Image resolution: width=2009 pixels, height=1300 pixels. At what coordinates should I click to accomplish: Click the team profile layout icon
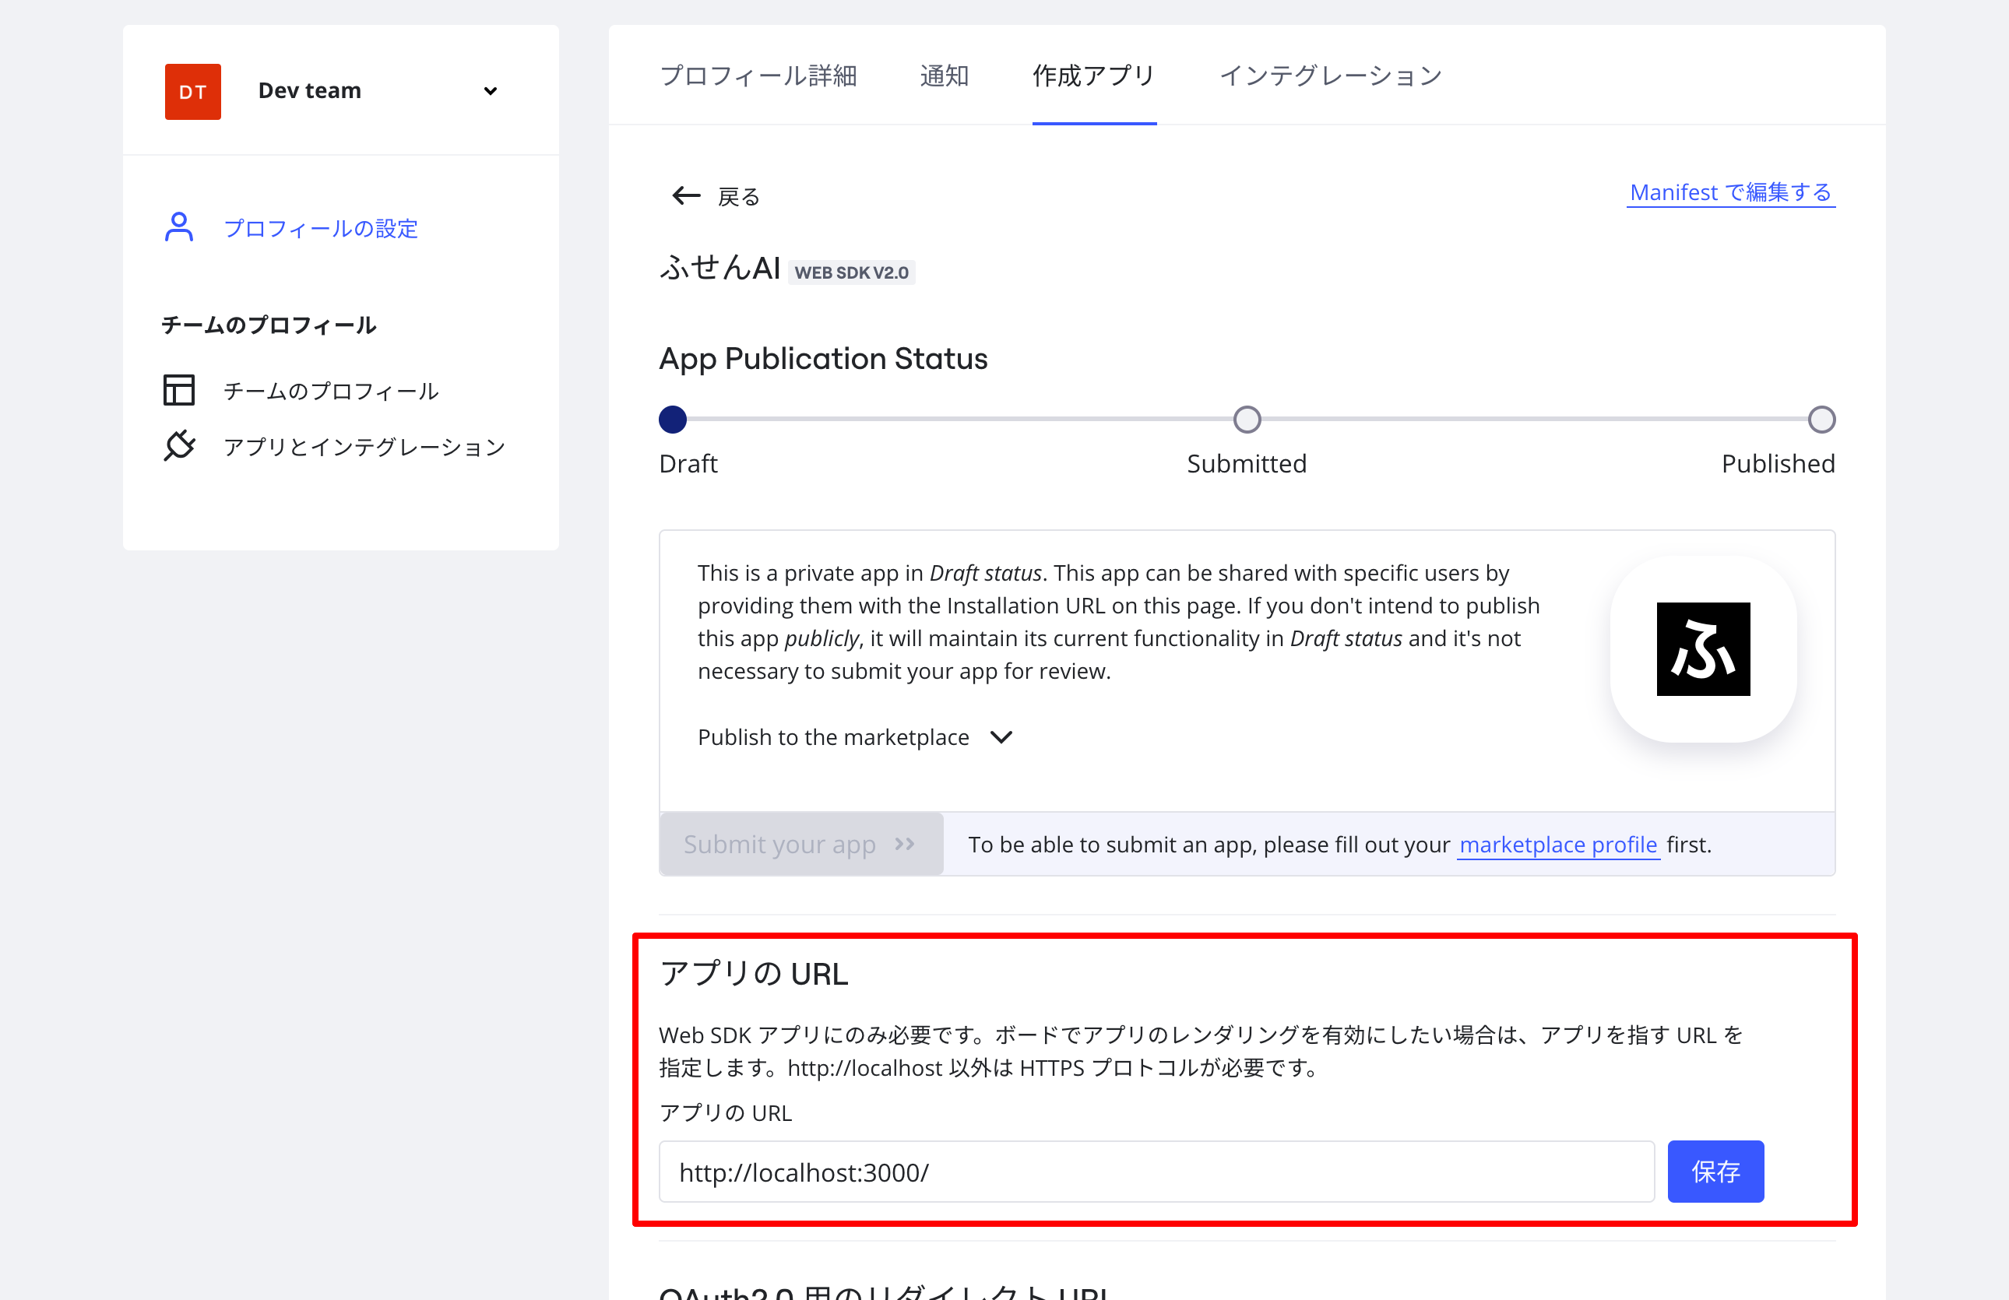(179, 391)
